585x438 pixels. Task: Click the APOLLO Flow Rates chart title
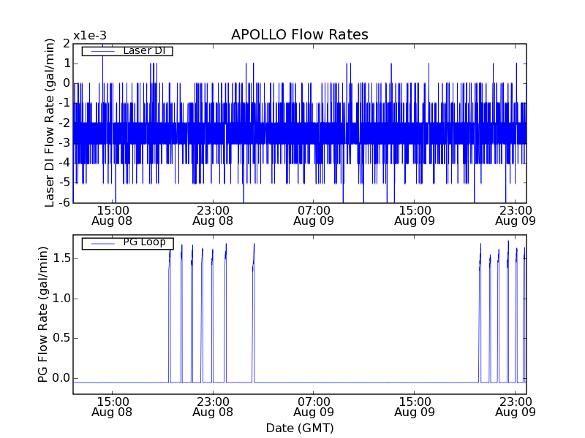299,35
